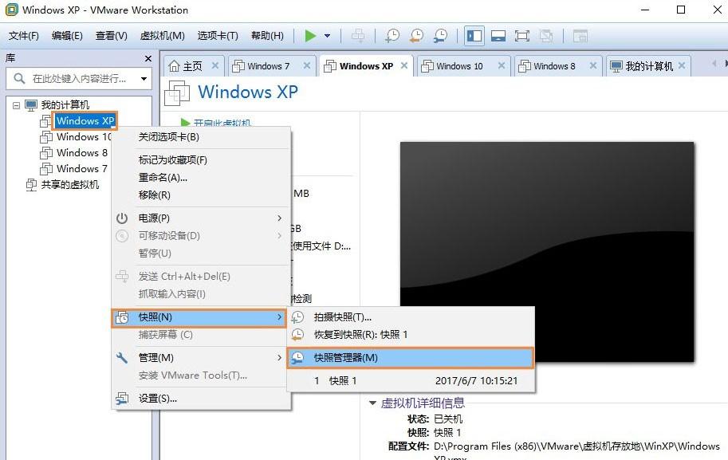Collapse the 虚拟机详细信息 section

tap(372, 403)
